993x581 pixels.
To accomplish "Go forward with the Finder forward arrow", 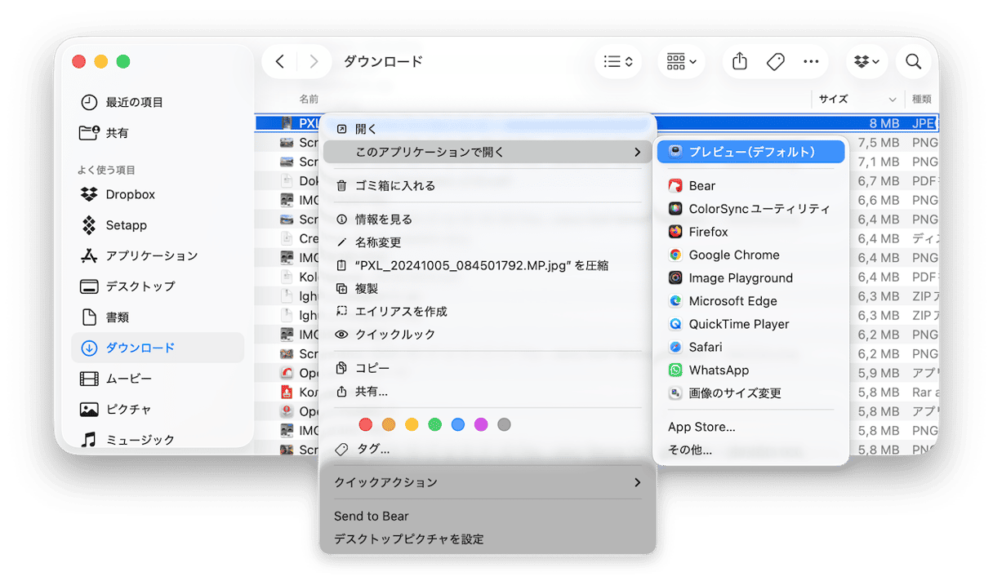I will [x=314, y=61].
